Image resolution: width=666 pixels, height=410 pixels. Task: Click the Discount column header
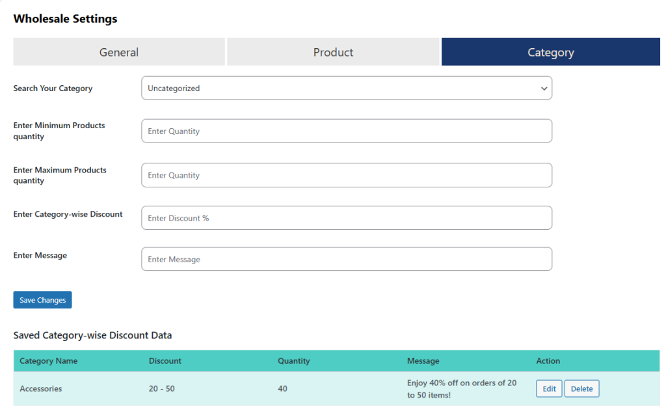(165, 361)
